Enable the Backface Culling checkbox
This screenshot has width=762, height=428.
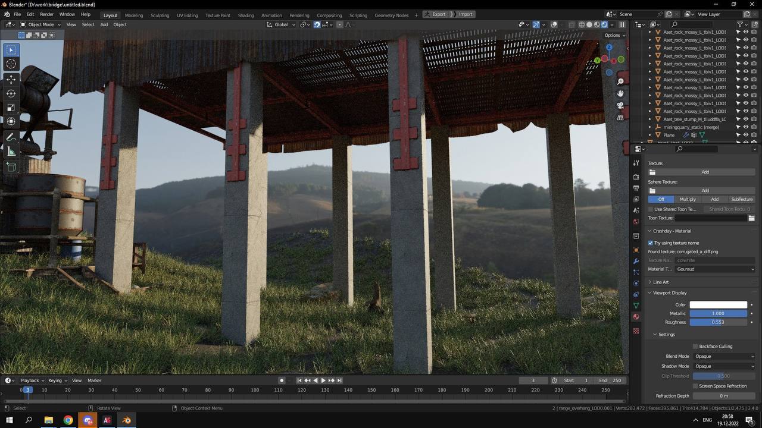point(695,346)
